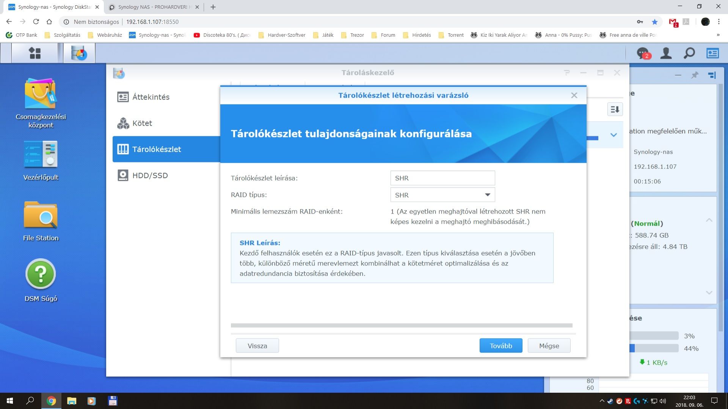Show hidden system tray icons
The image size is (728, 409).
602,401
